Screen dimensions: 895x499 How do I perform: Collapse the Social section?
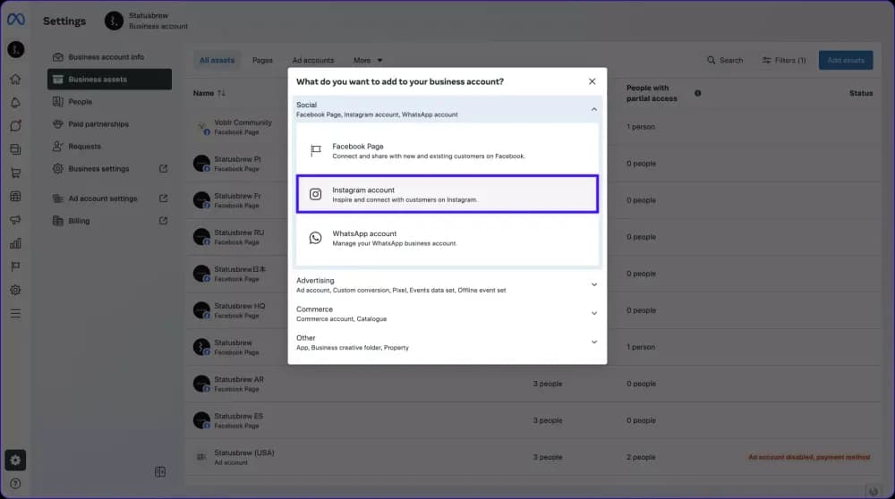593,109
